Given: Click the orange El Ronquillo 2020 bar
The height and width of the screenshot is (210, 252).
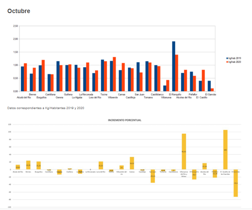Looking at the screenshot, I should (x=177, y=73).
